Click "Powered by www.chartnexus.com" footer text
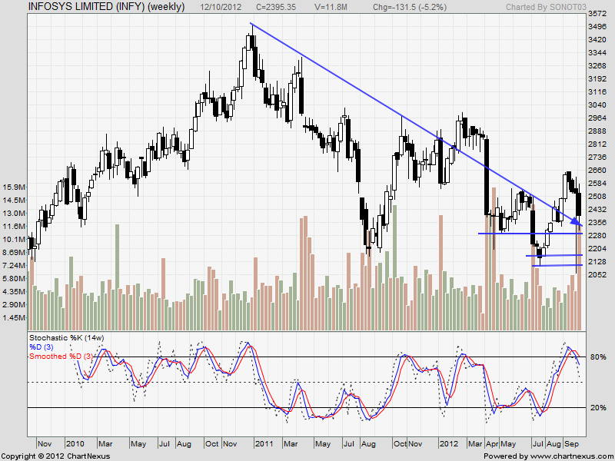Image resolution: width=615 pixels, height=461 pixels. pos(548,456)
